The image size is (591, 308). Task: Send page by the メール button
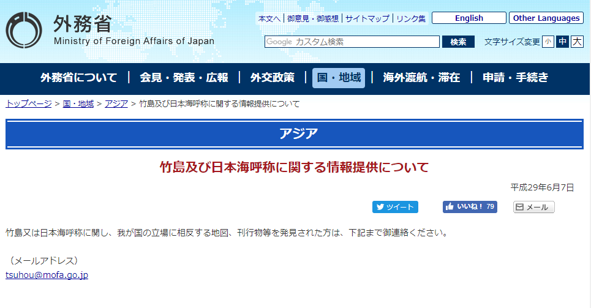click(x=533, y=207)
